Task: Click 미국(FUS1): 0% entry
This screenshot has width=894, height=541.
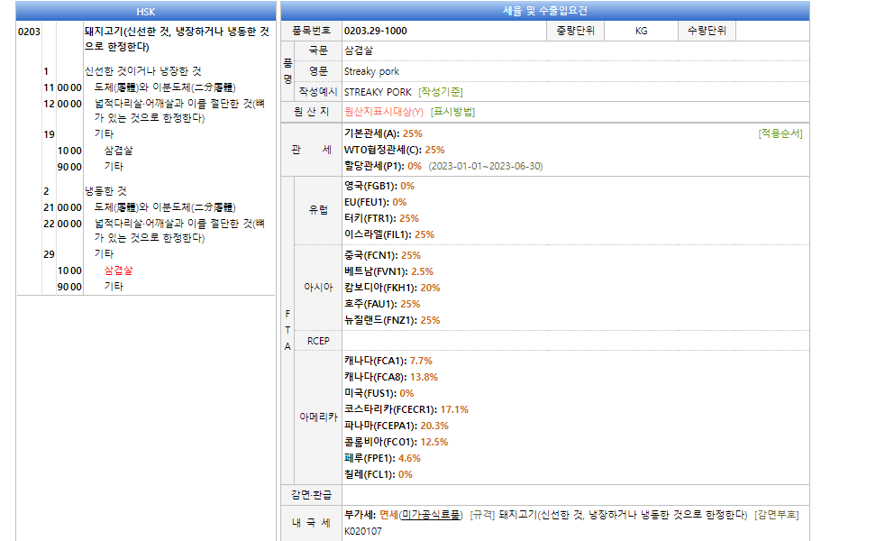Action: coord(379,393)
